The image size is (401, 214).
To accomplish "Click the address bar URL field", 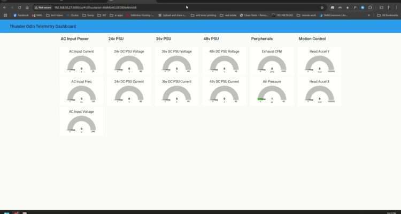I will pyautogui.click(x=160, y=7).
